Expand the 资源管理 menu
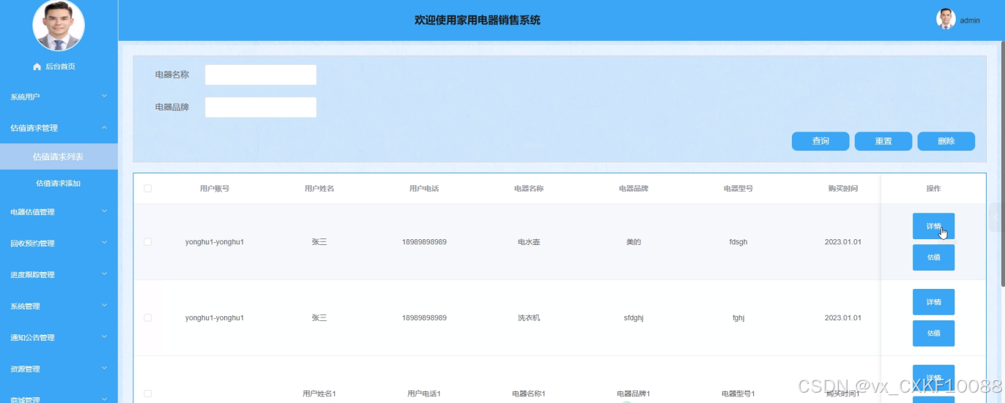 coord(59,369)
